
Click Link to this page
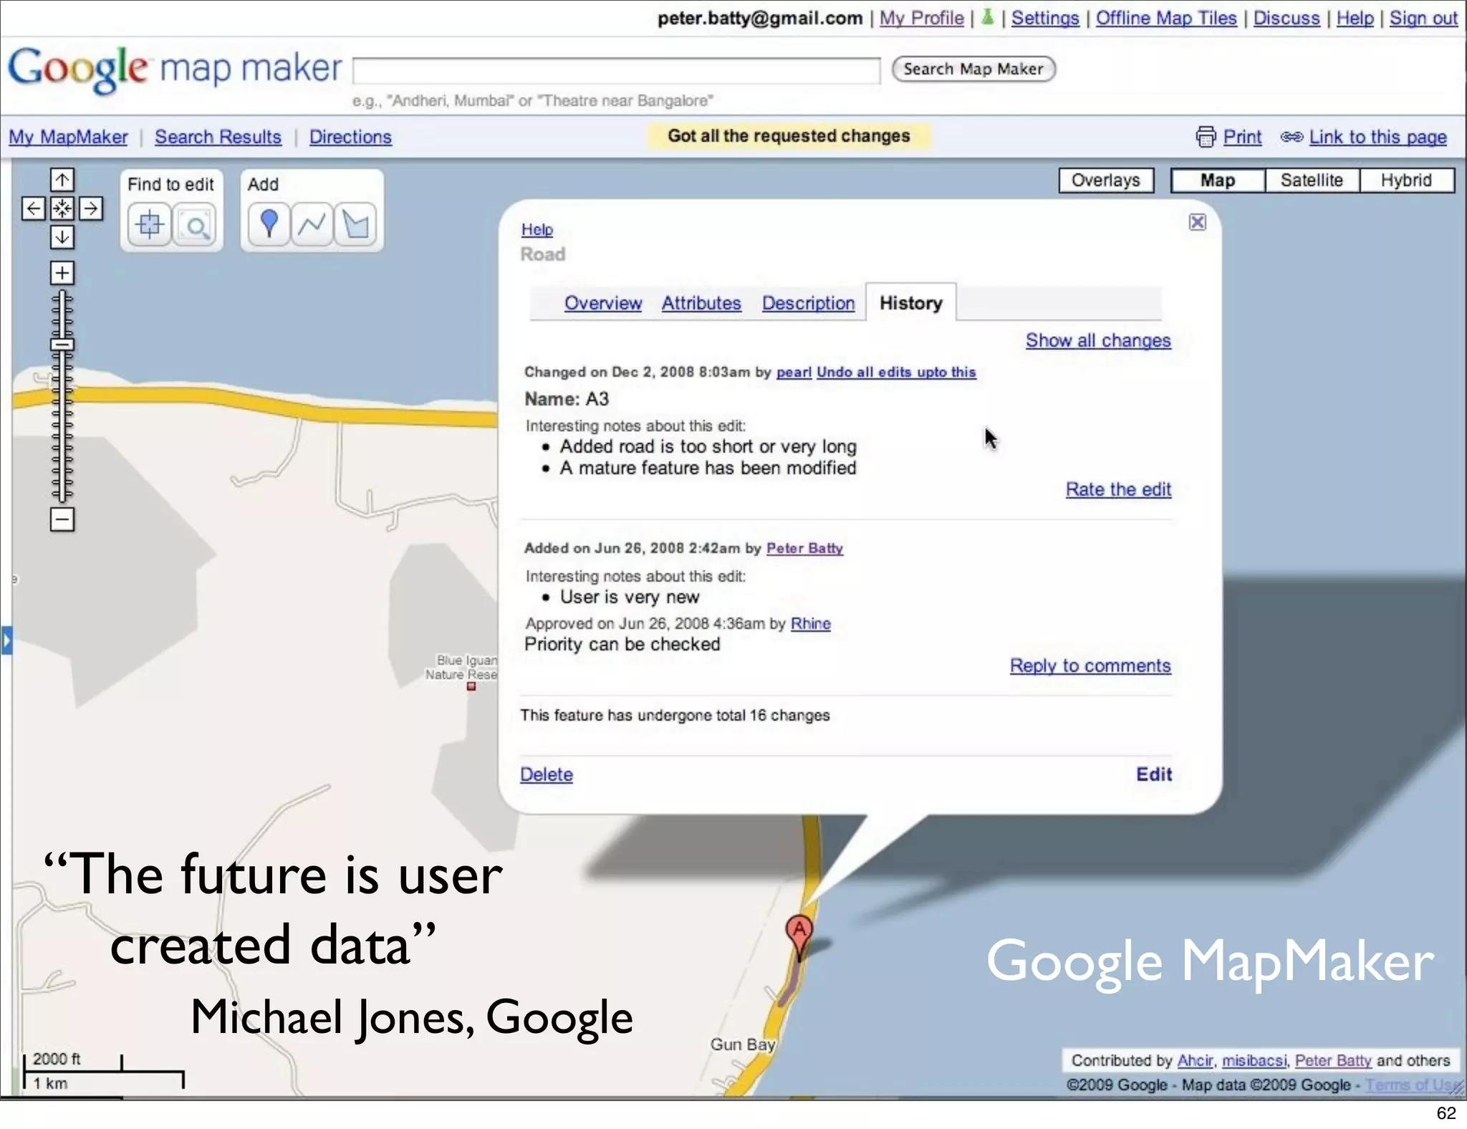click(x=1377, y=137)
